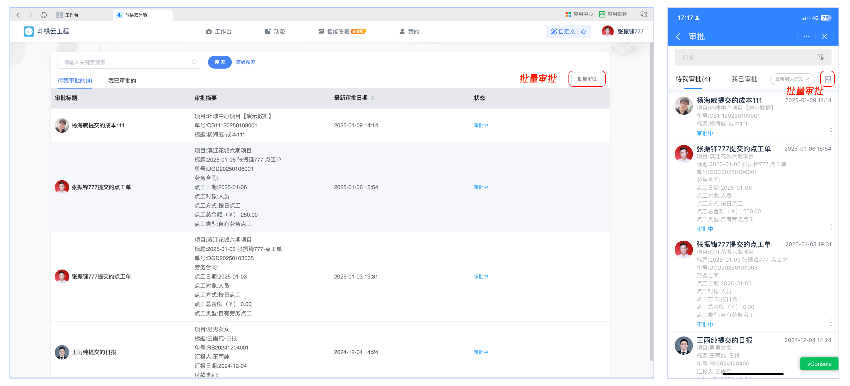Go back using the browser back arrow
Image resolution: width=850 pixels, height=386 pixels.
coord(18,15)
